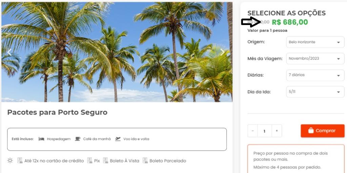Click the Boleto À Vista icon
This screenshot has width=347, height=173.
[106, 160]
